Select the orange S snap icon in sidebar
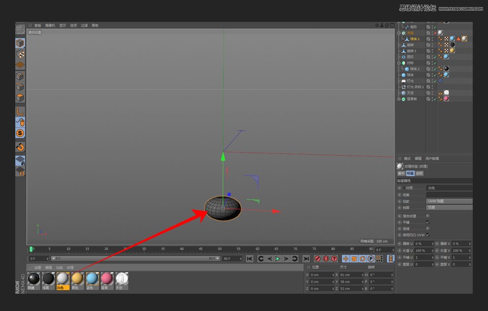The height and width of the screenshot is (311, 488). click(20, 133)
